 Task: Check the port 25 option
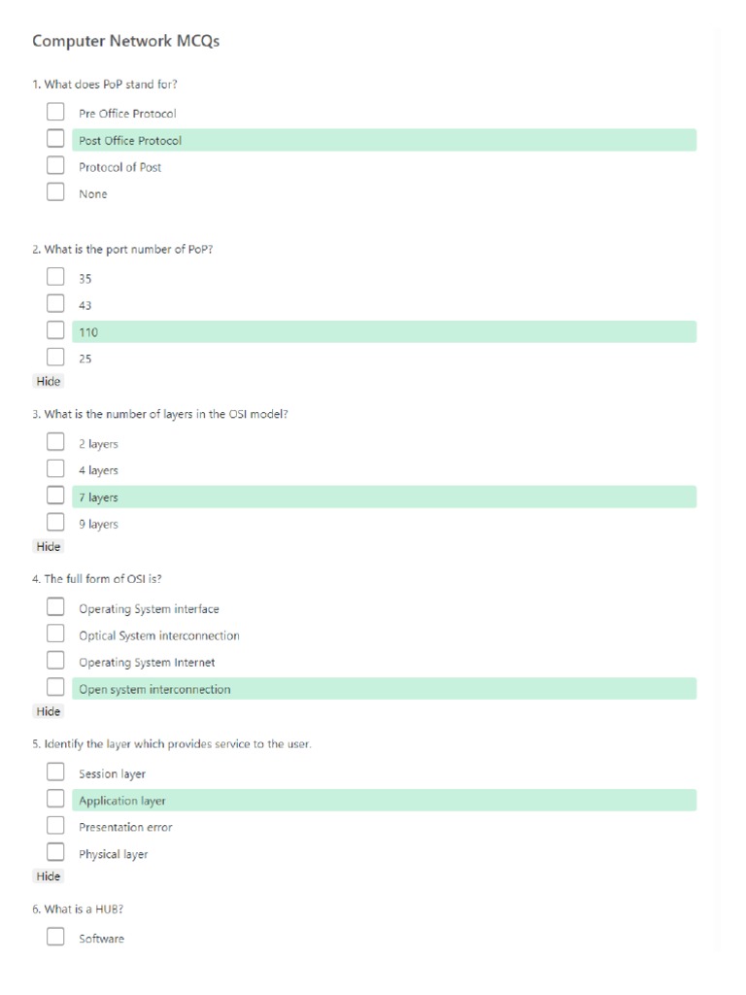click(x=56, y=358)
